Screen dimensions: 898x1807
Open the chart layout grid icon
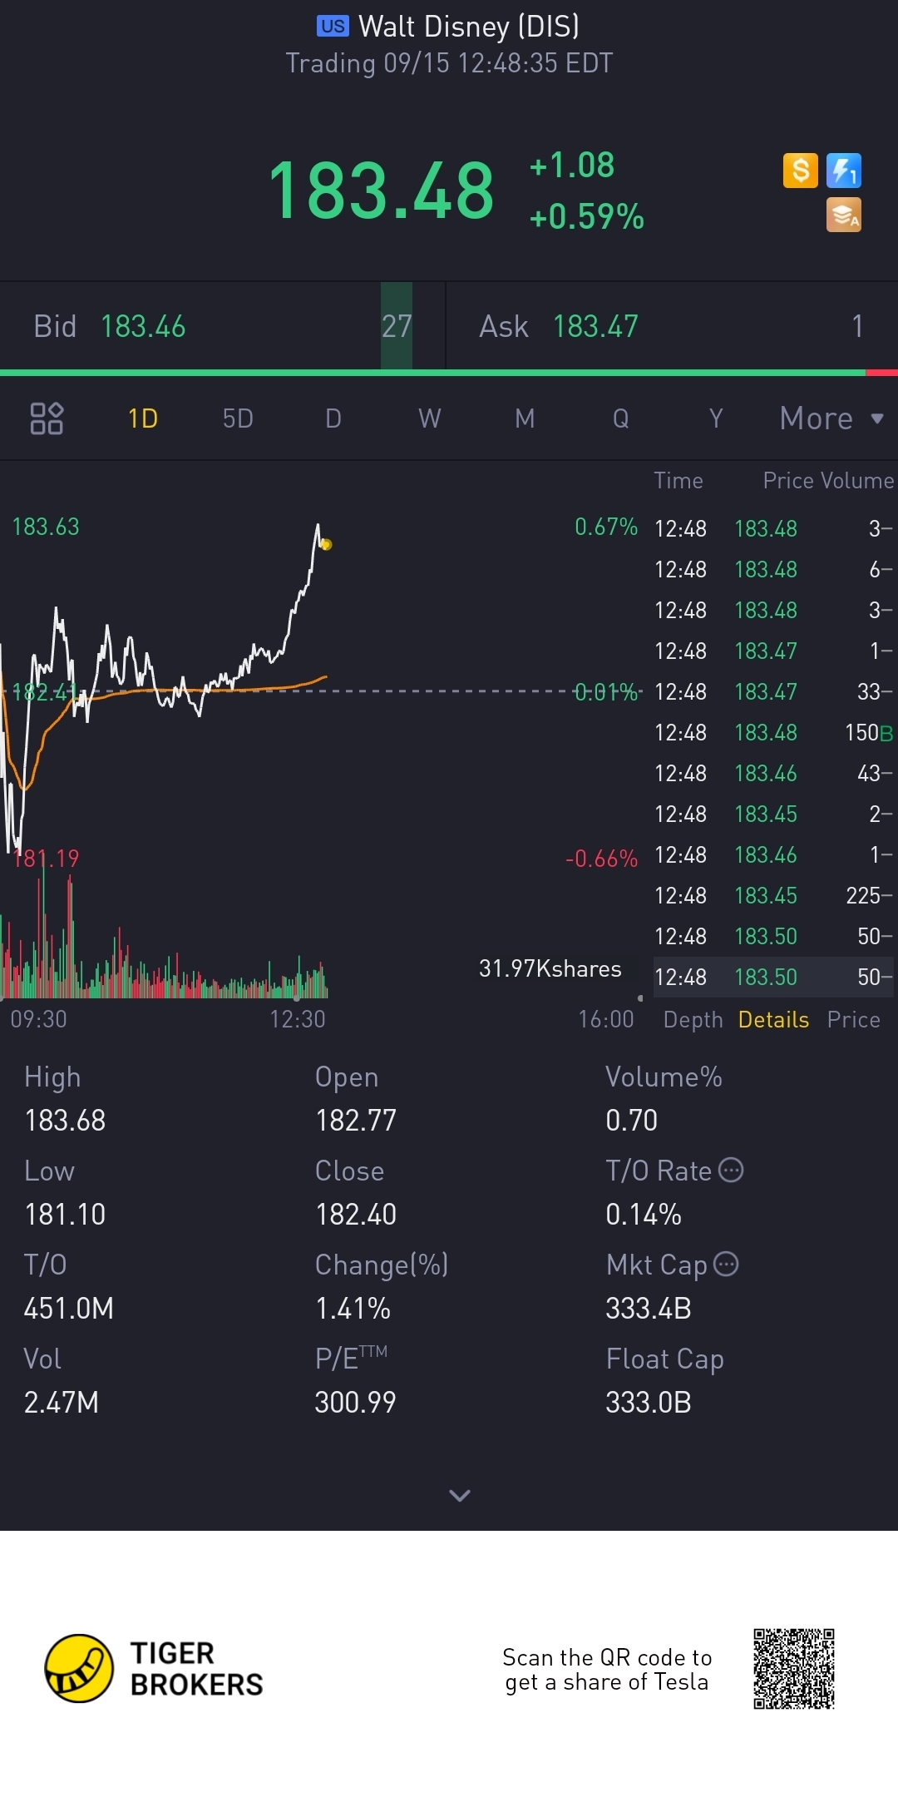click(47, 418)
